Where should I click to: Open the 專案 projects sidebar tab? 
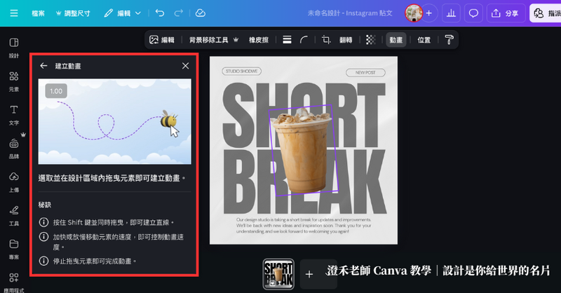[x=14, y=250]
